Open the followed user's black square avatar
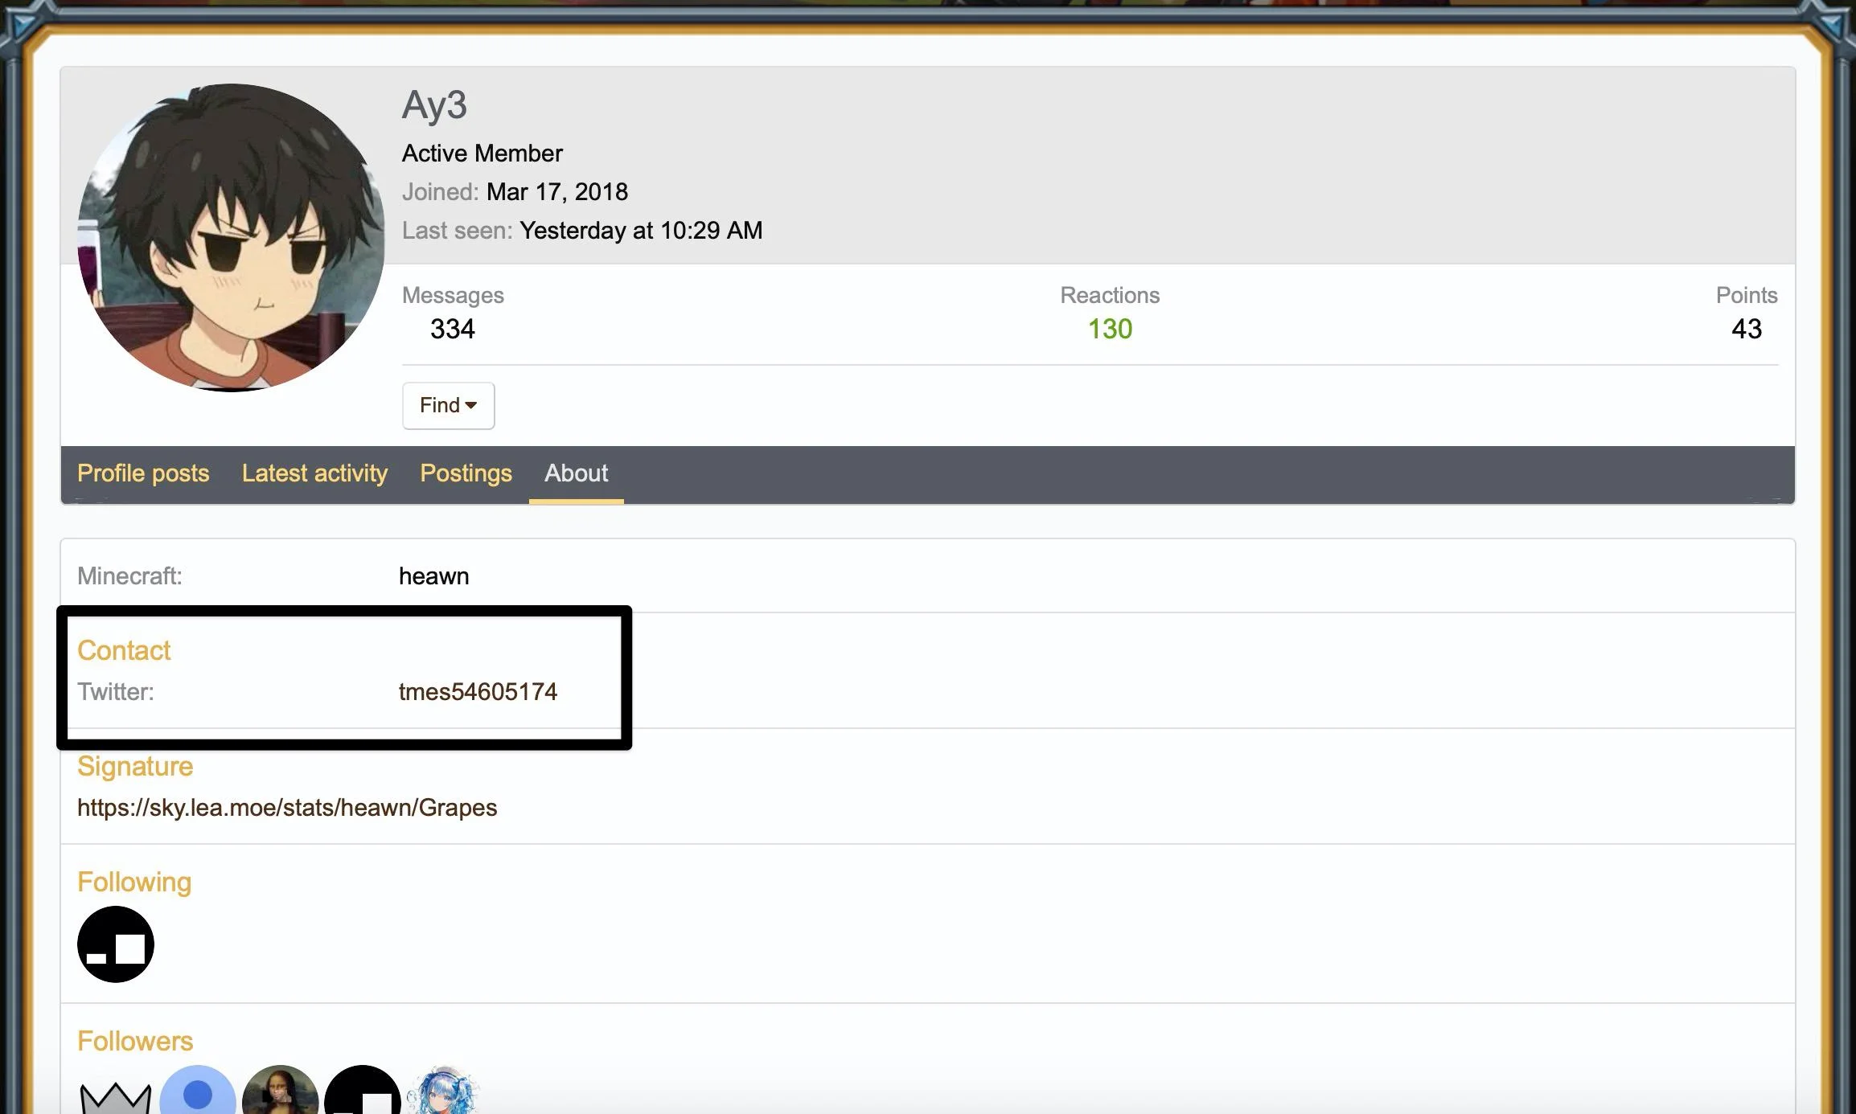1856x1114 pixels. pyautogui.click(x=116, y=944)
